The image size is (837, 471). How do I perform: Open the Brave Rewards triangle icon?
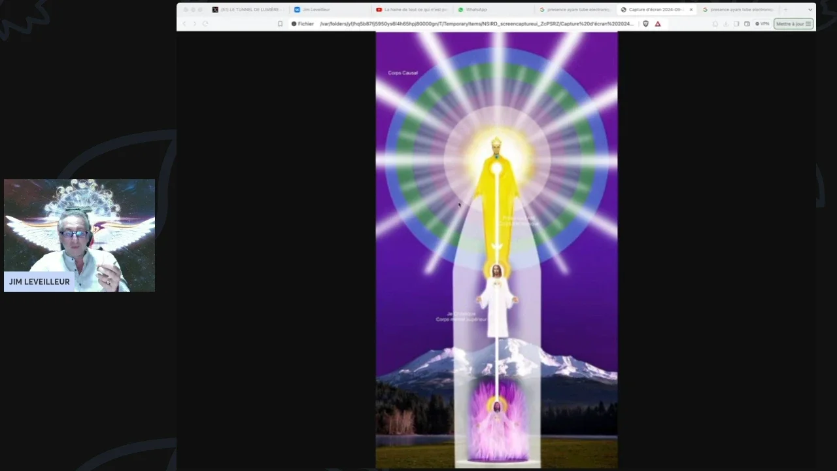tap(658, 24)
